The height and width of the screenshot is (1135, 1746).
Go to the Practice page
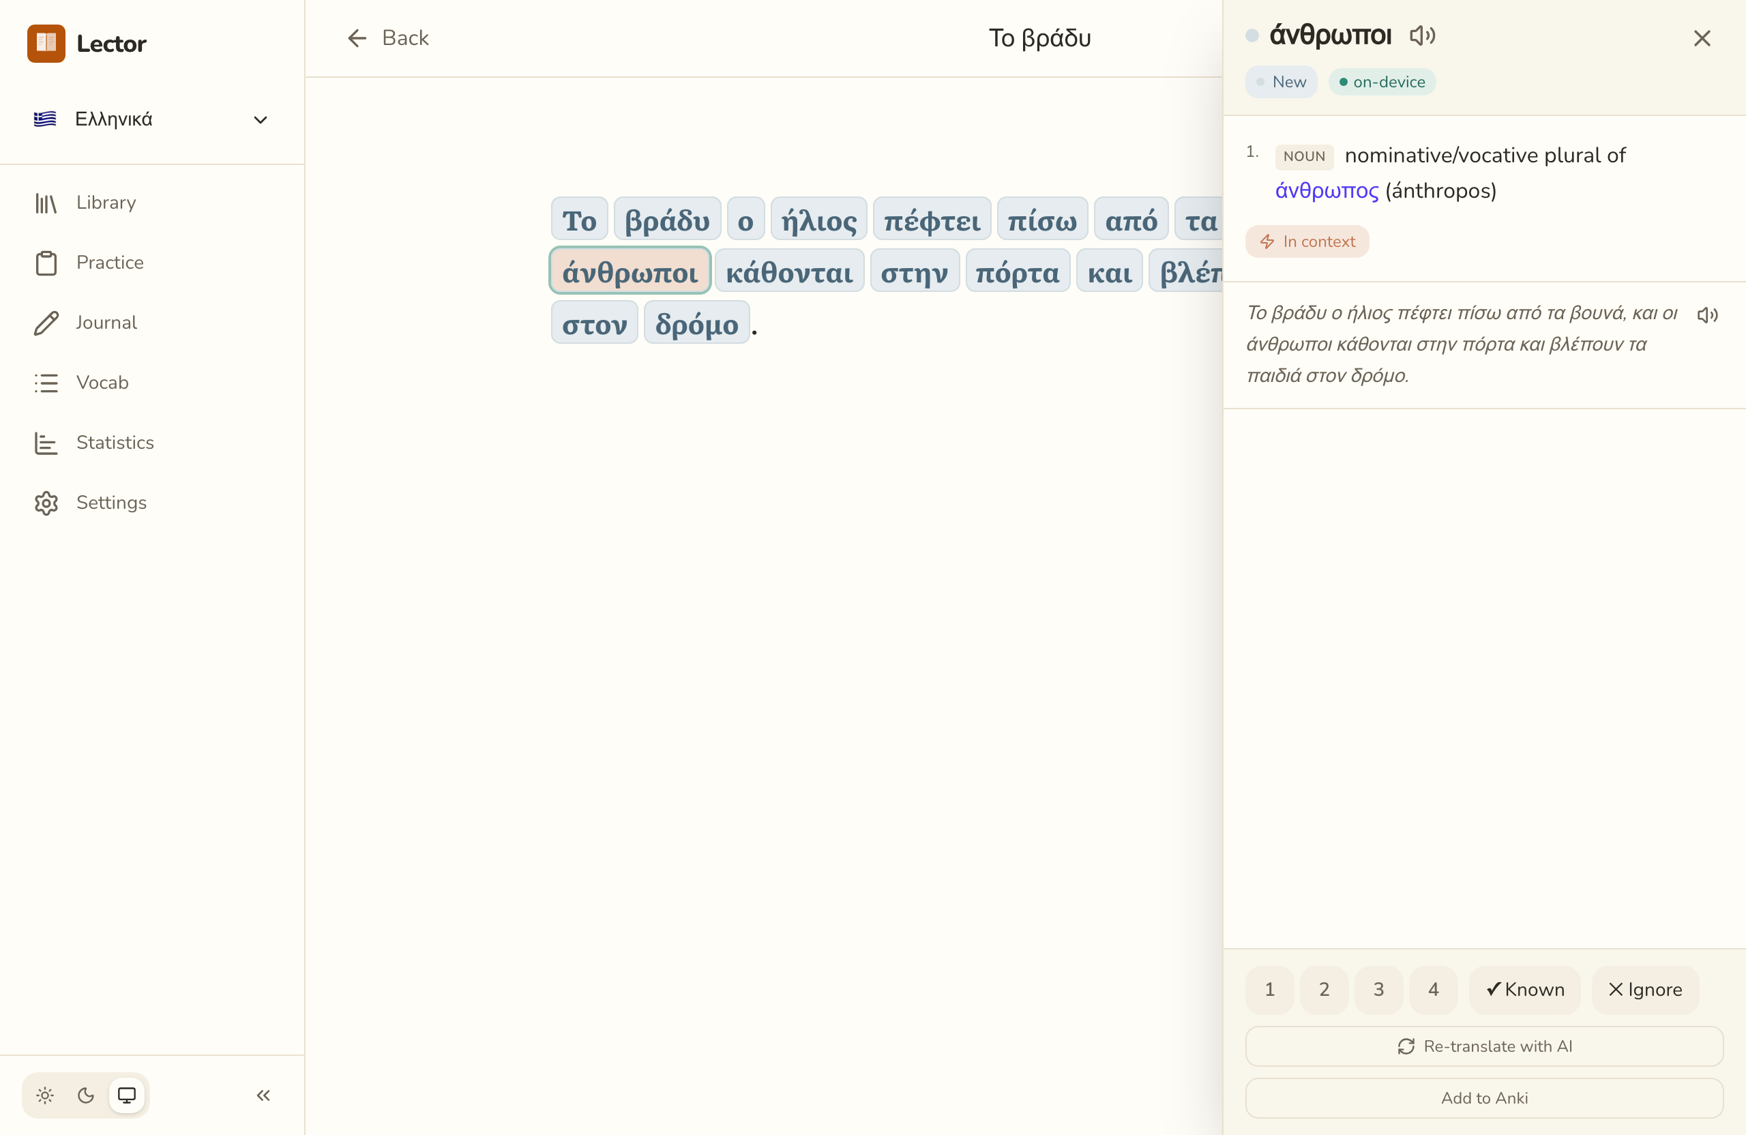152,263
